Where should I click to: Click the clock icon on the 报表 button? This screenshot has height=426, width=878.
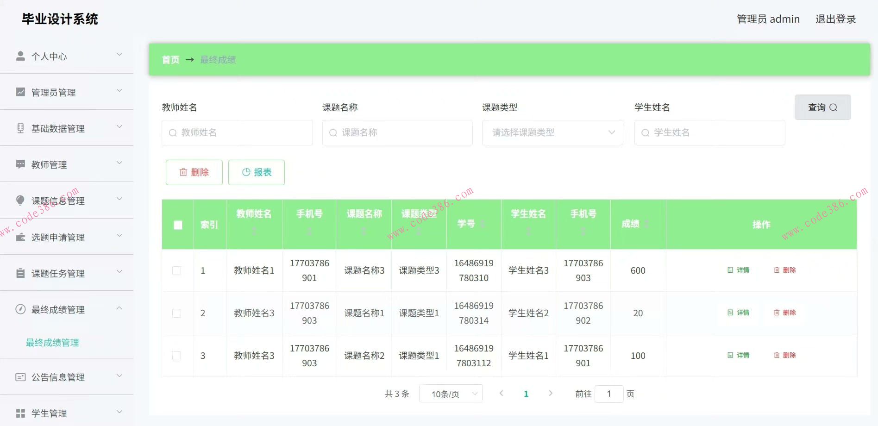point(246,172)
